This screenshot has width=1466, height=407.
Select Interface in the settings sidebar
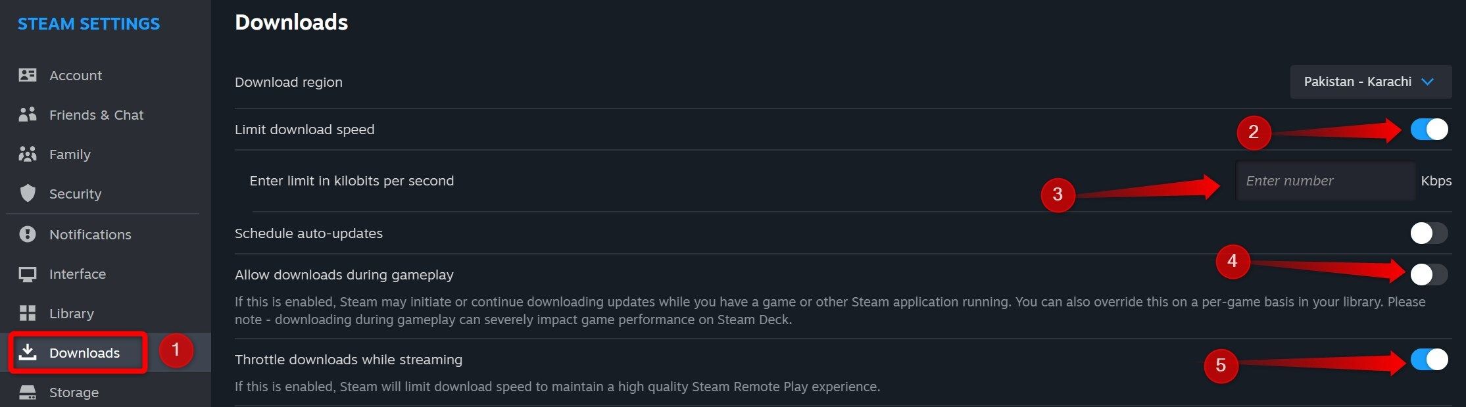coord(77,274)
